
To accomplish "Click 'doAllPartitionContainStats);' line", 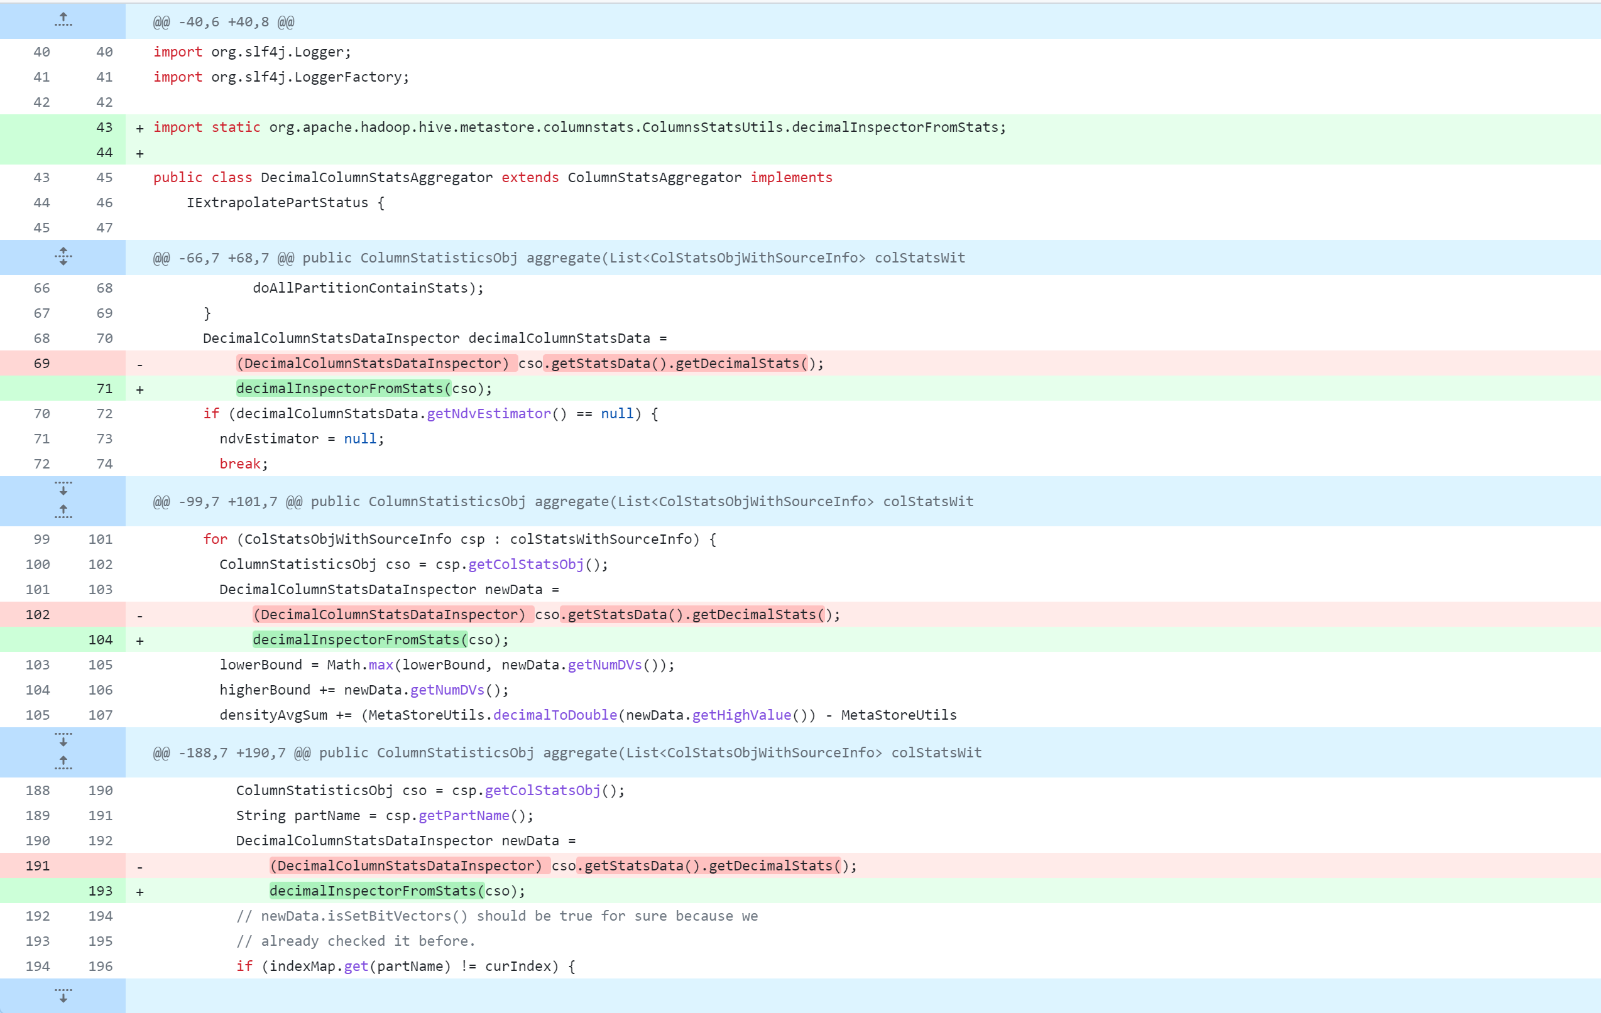I will coord(368,288).
